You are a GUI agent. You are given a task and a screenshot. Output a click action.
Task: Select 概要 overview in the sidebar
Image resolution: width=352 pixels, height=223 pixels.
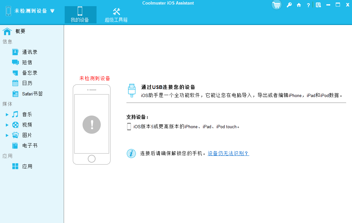(x=20, y=31)
